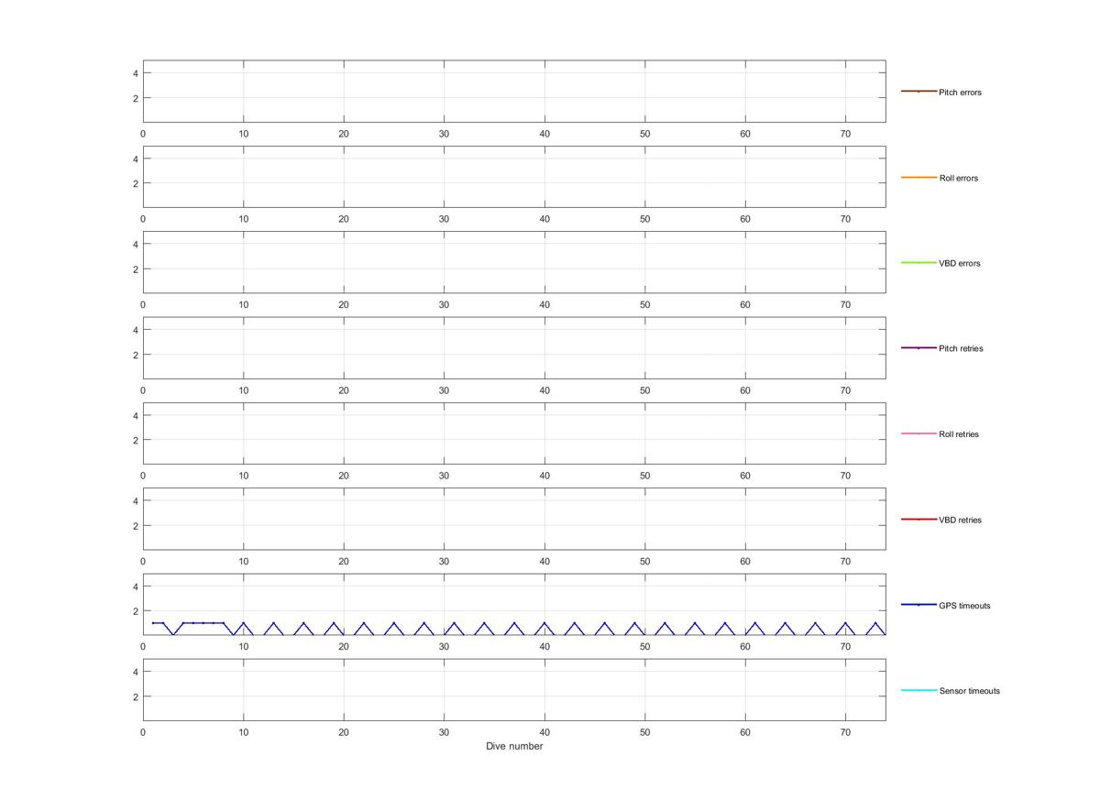1100x811 pixels.
Task: Click the Roll errors legend label
Action: 959,178
